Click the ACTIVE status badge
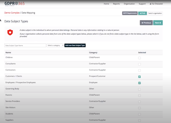This screenshot has width=171, height=123. point(142,13)
